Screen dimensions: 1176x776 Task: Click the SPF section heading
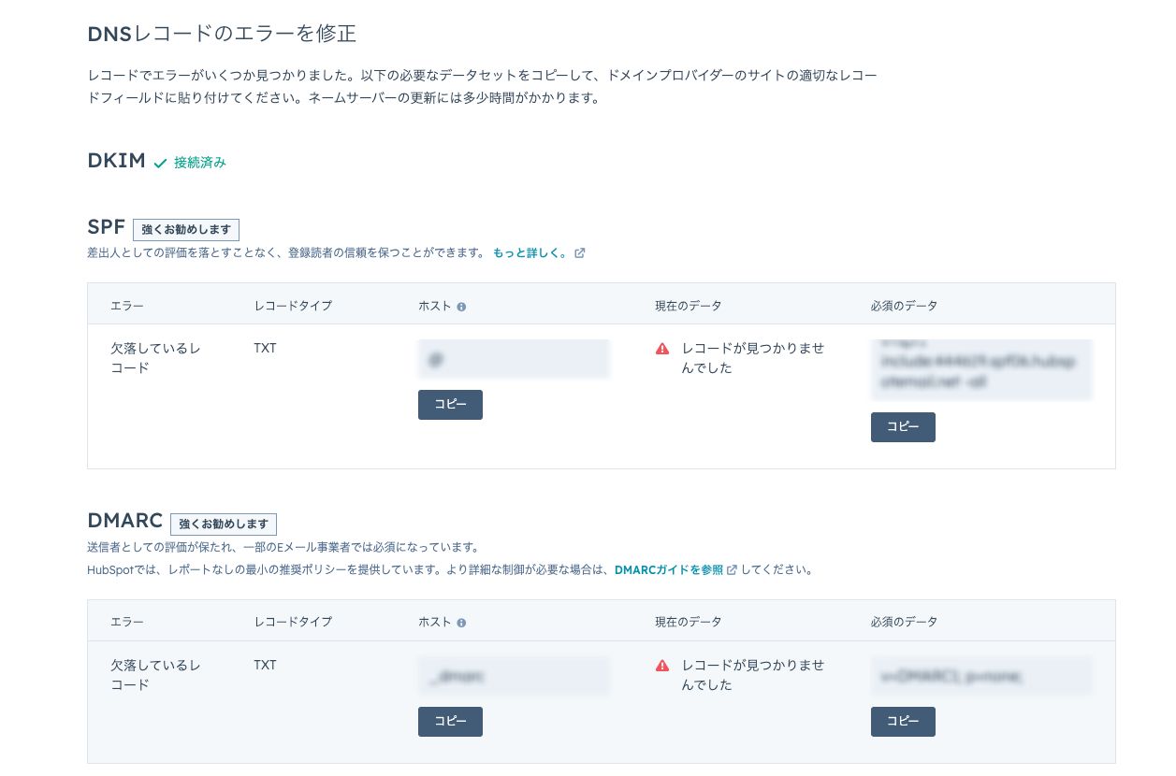pyautogui.click(x=106, y=227)
